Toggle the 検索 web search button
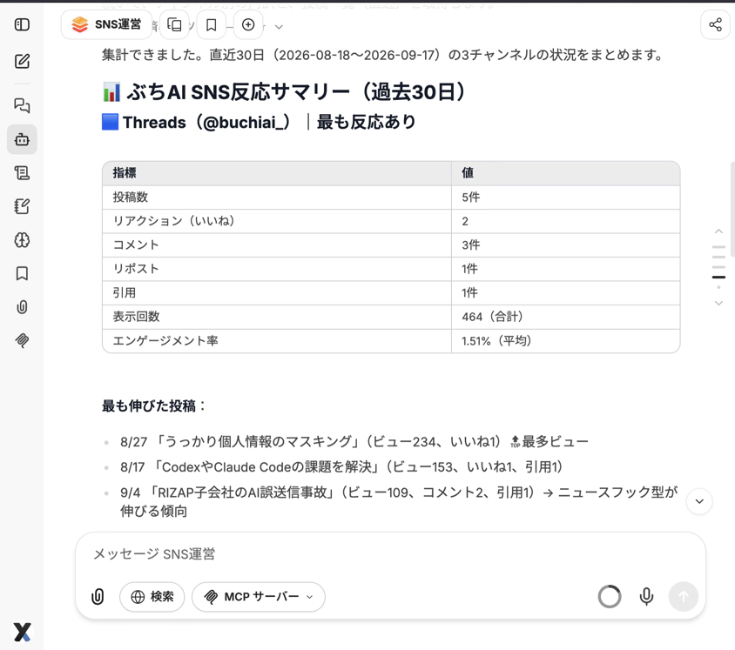This screenshot has height=650, width=735. coord(152,597)
